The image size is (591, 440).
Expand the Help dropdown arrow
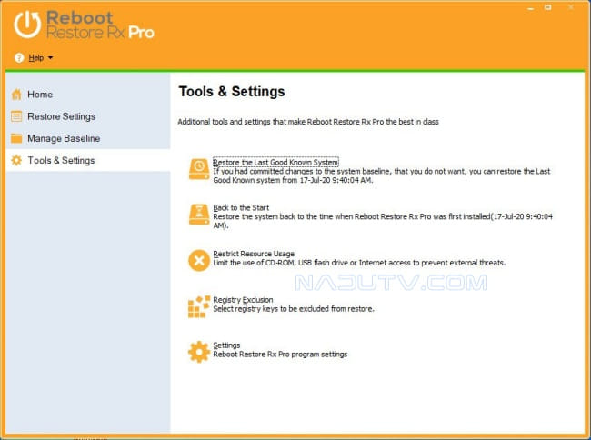pyautogui.click(x=50, y=57)
